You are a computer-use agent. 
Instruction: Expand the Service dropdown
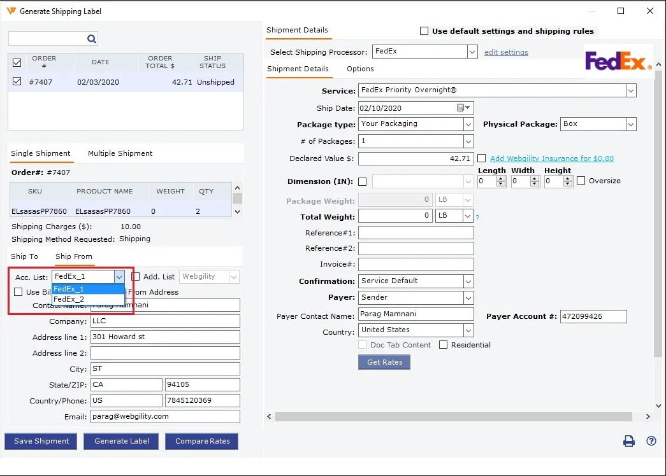pyautogui.click(x=630, y=91)
